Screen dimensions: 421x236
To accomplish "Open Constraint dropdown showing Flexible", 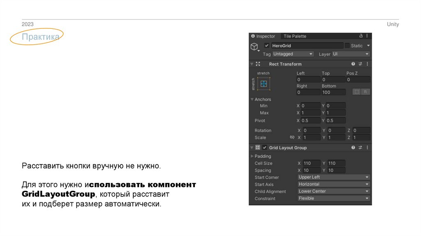I will [334, 198].
